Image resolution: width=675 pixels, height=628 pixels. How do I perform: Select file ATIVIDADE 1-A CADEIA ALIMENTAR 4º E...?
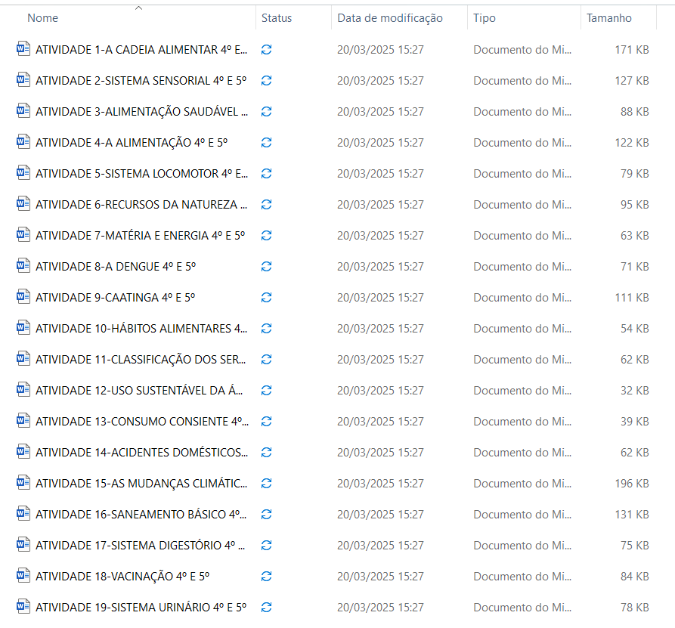pyautogui.click(x=141, y=50)
